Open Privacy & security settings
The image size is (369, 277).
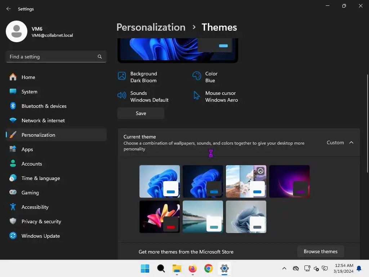[56, 221]
